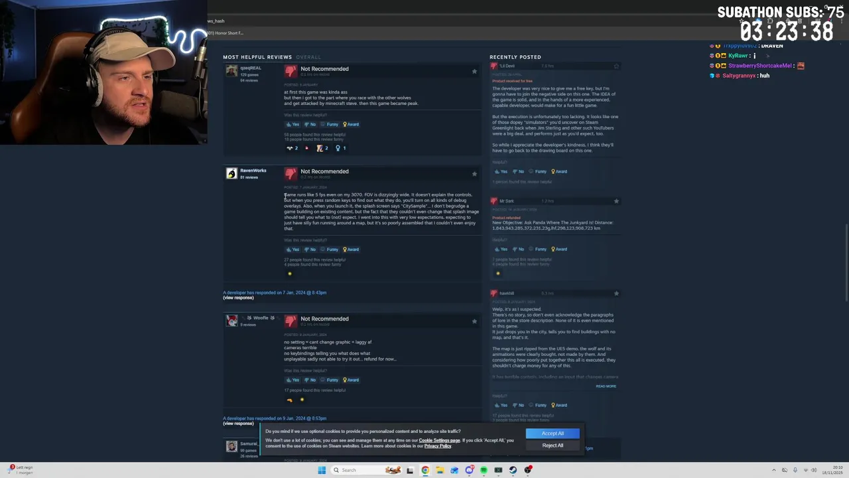
Task: Mark qzeqREAL's review as Funny
Action: [330, 124]
